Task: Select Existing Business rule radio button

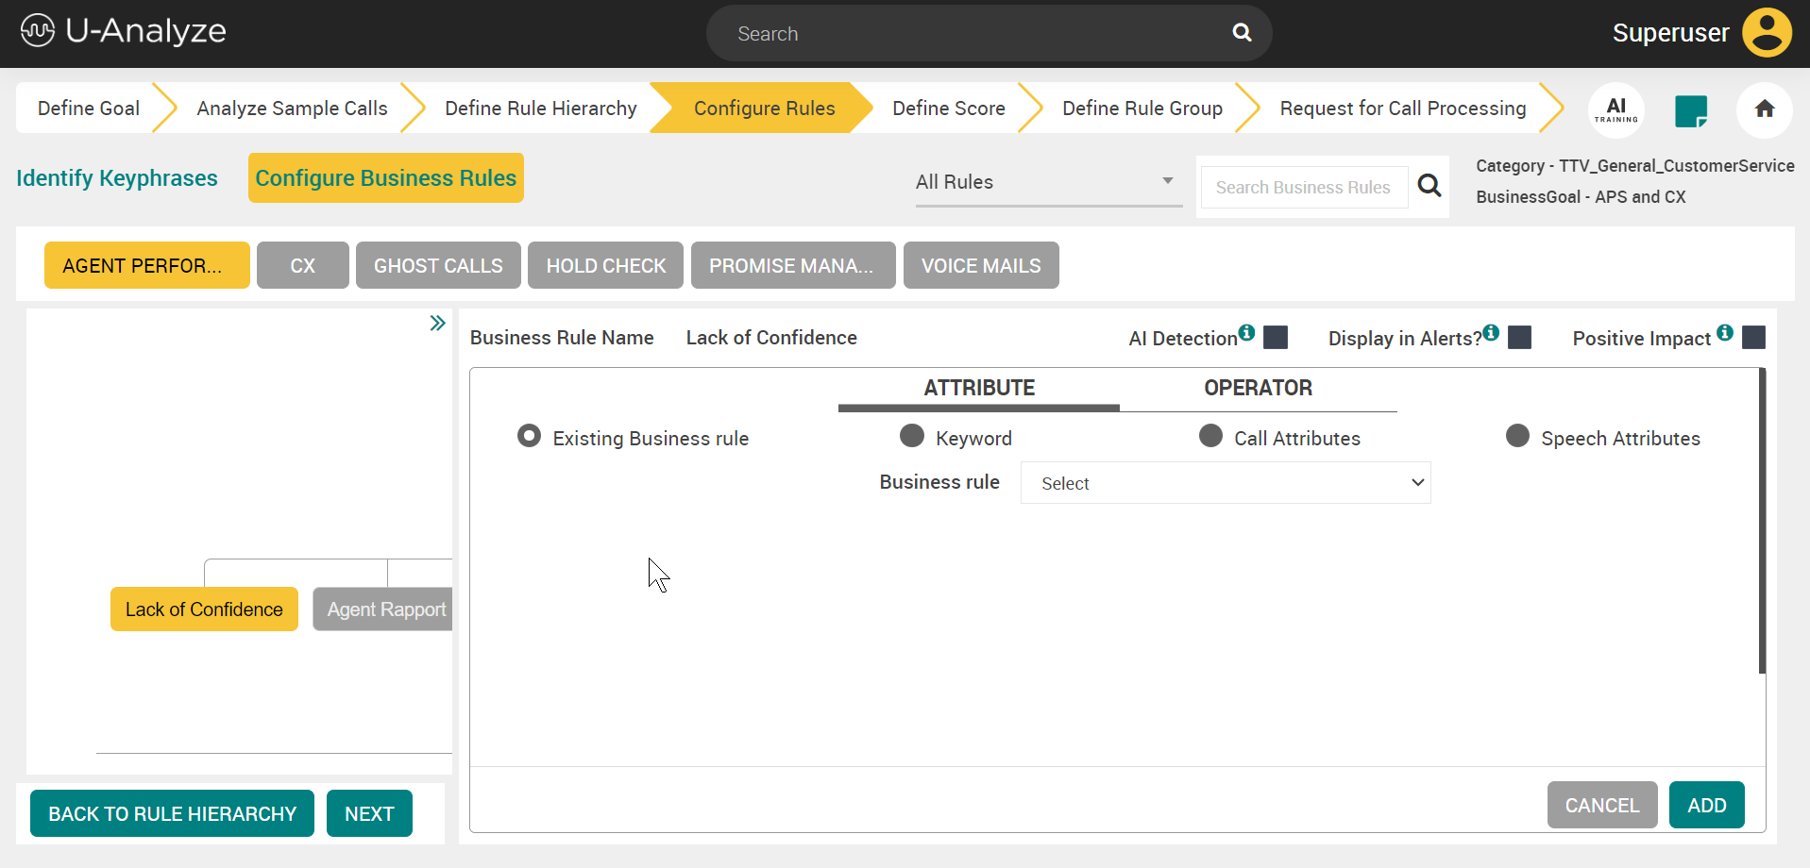Action: pyautogui.click(x=529, y=436)
